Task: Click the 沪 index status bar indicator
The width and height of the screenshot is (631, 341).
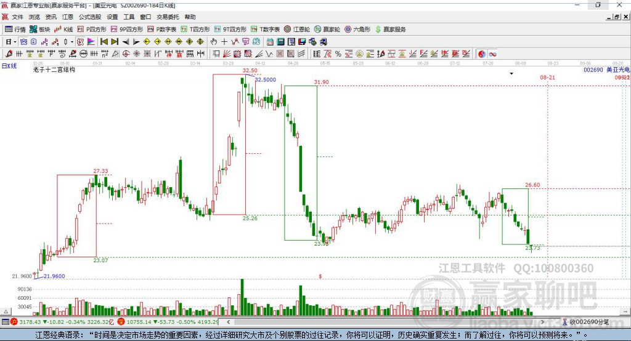Action: click(14, 322)
